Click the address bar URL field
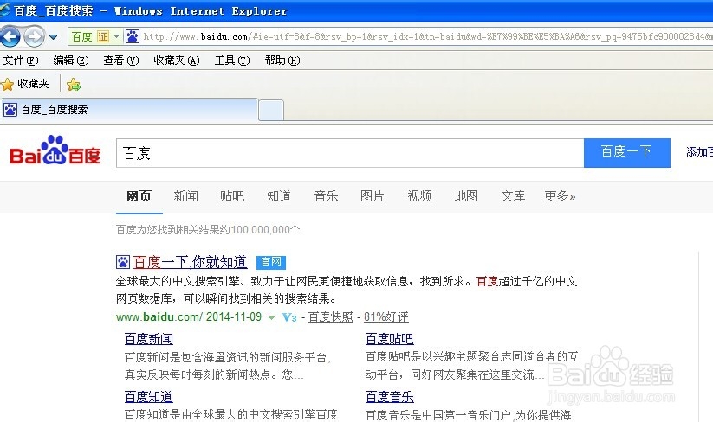This screenshot has width=713, height=422. (x=426, y=36)
